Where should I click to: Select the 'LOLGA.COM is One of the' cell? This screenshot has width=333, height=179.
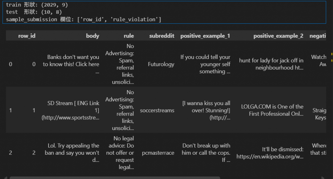272,110
